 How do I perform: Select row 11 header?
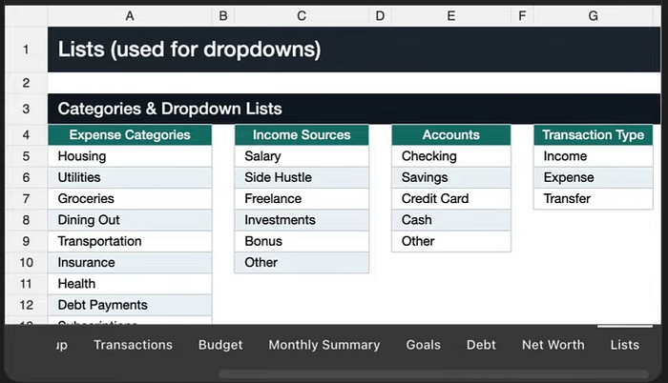click(26, 284)
